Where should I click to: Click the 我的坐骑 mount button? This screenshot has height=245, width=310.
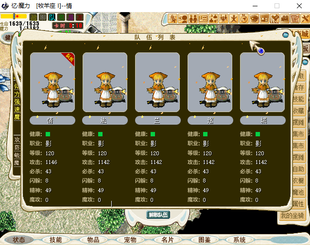[x=292, y=216]
